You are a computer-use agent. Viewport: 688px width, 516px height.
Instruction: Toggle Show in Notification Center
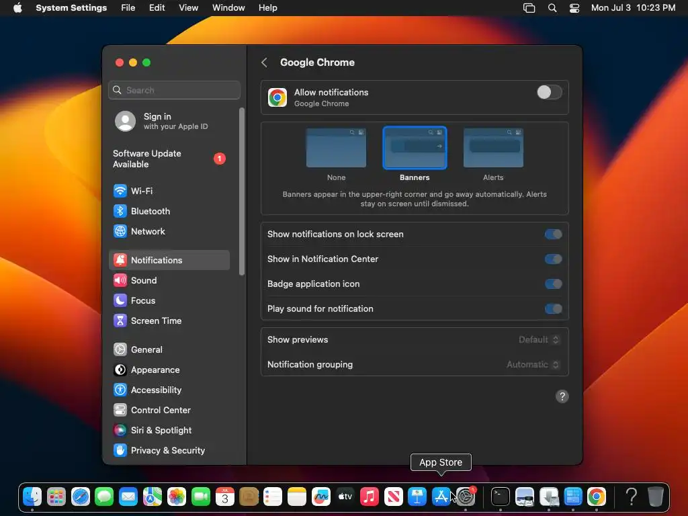click(554, 259)
